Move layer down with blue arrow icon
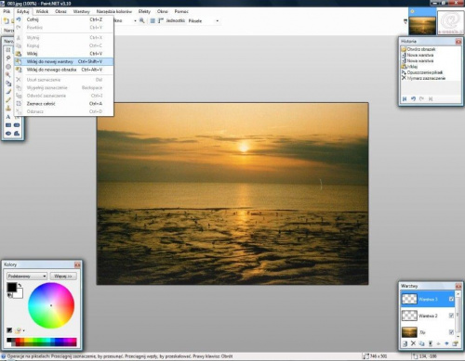The image size is (465, 361). (446, 343)
